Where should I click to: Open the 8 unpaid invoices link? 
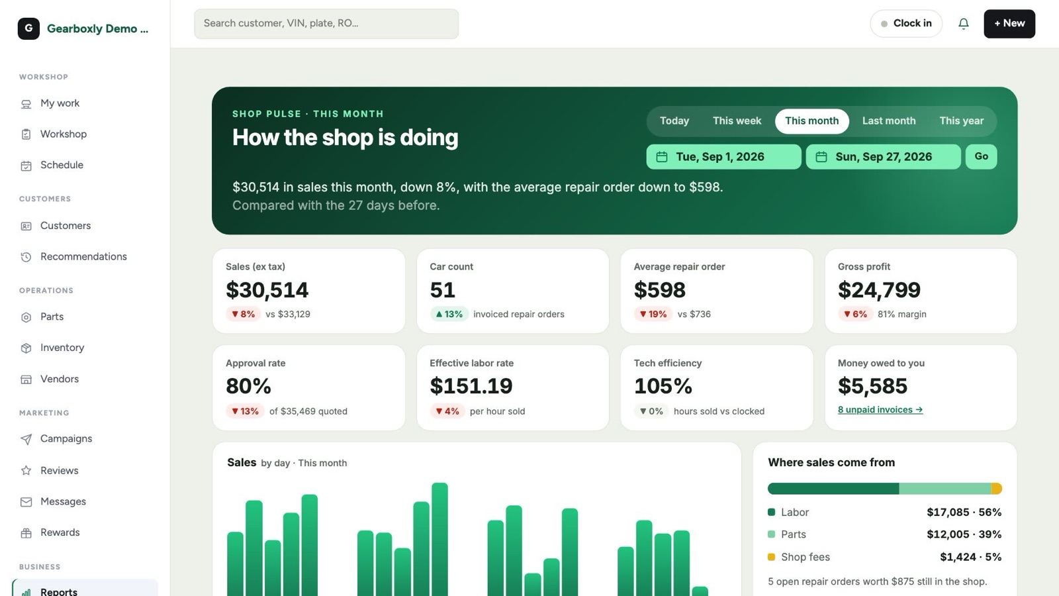[x=880, y=410]
